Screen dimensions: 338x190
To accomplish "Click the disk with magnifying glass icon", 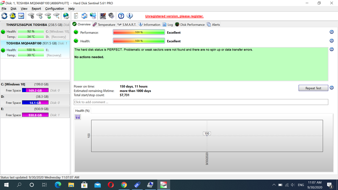I will tap(56, 16).
